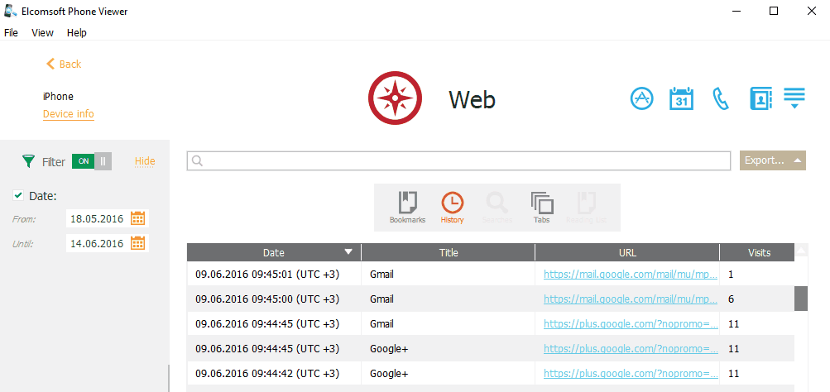The image size is (830, 392).
Task: Open the Calls phone icon
Action: [721, 99]
